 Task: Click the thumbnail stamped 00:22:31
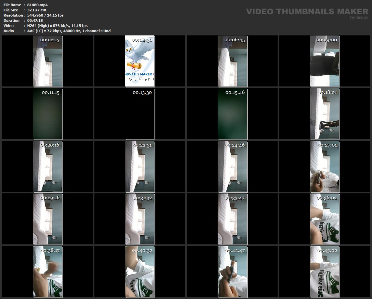pyautogui.click(x=140, y=166)
